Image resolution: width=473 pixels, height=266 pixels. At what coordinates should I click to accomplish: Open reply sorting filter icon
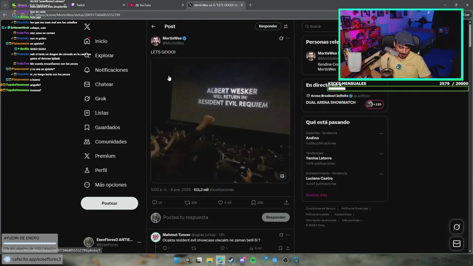286,26
